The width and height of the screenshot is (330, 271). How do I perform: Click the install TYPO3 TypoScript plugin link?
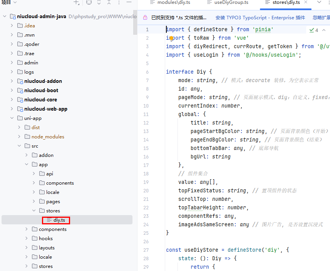point(260,18)
